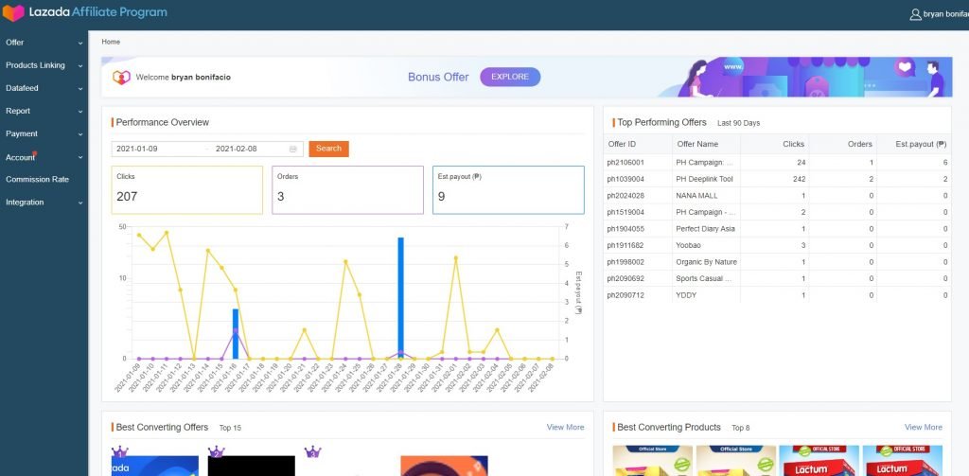
Task: Click the blue bar at 2021-01-16
Action: (x=236, y=334)
